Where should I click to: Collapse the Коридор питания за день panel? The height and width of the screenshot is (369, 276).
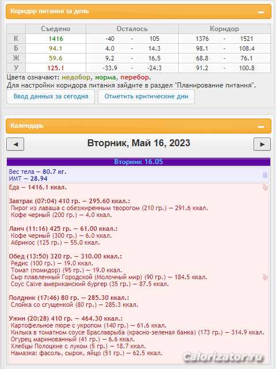(261, 12)
